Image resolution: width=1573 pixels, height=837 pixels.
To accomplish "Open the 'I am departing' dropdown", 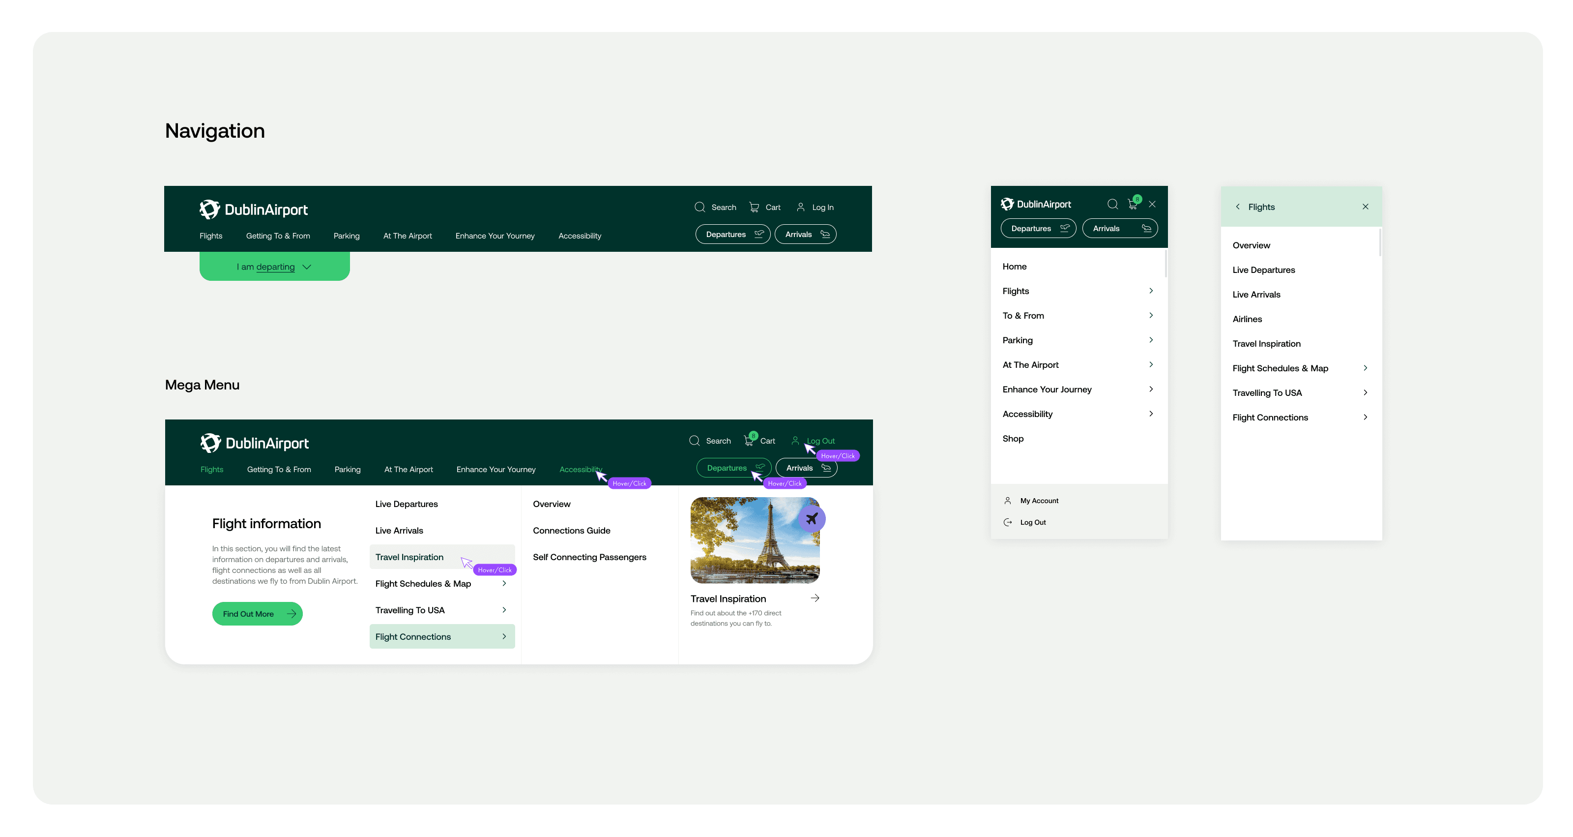I will pyautogui.click(x=274, y=267).
